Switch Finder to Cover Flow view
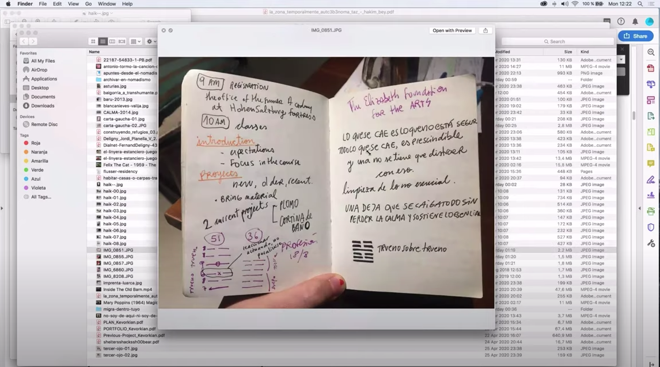This screenshot has width=660, height=367. [x=122, y=41]
